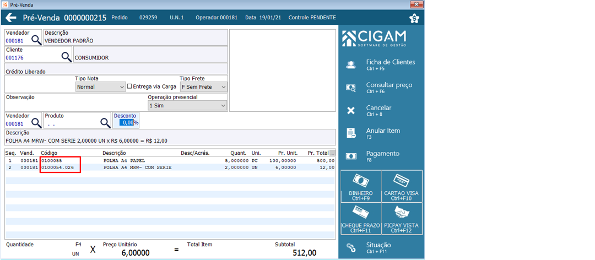Click the Cliente code 001176 field
595x260 pixels.
[33, 58]
